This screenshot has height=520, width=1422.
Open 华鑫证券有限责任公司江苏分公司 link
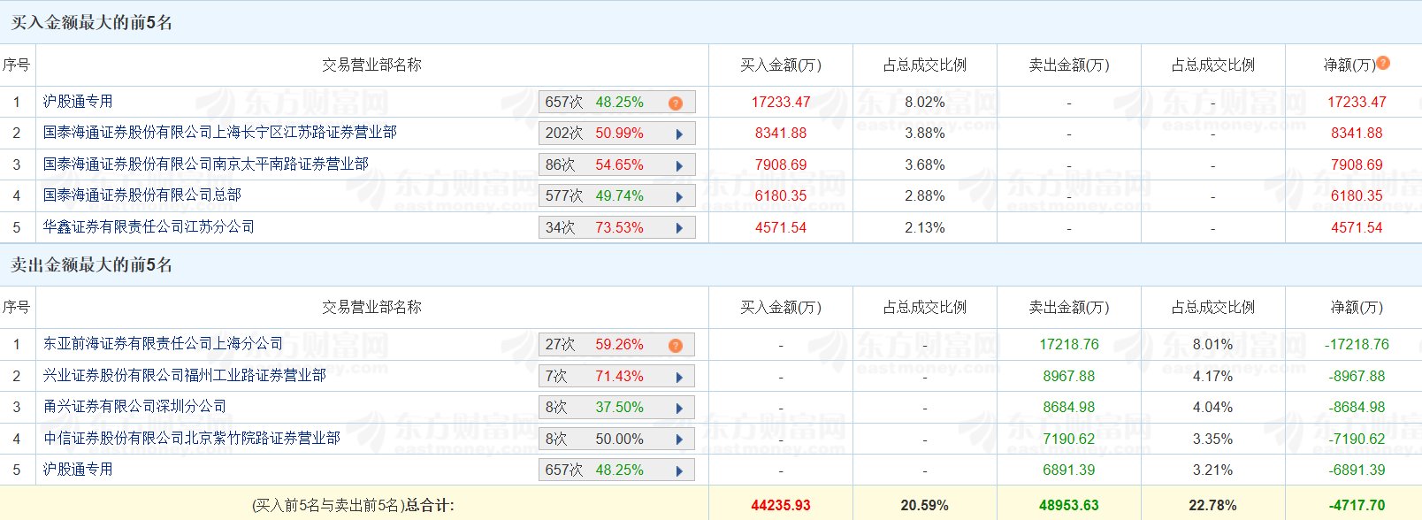pos(149,227)
